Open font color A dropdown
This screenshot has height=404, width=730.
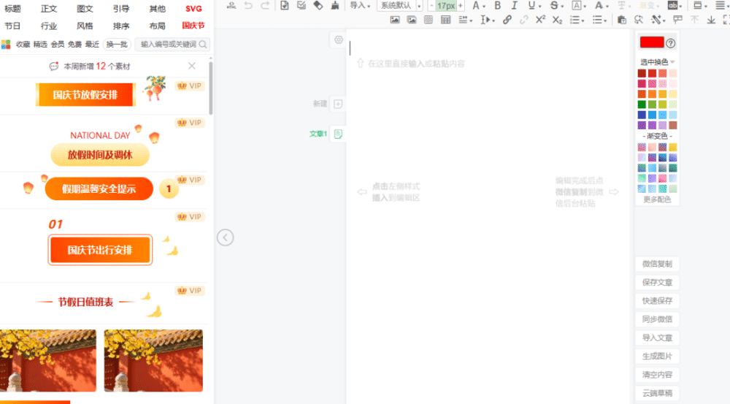point(479,6)
